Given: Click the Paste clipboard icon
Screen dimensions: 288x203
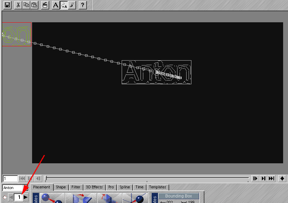Looking at the screenshot, I should [34, 5].
